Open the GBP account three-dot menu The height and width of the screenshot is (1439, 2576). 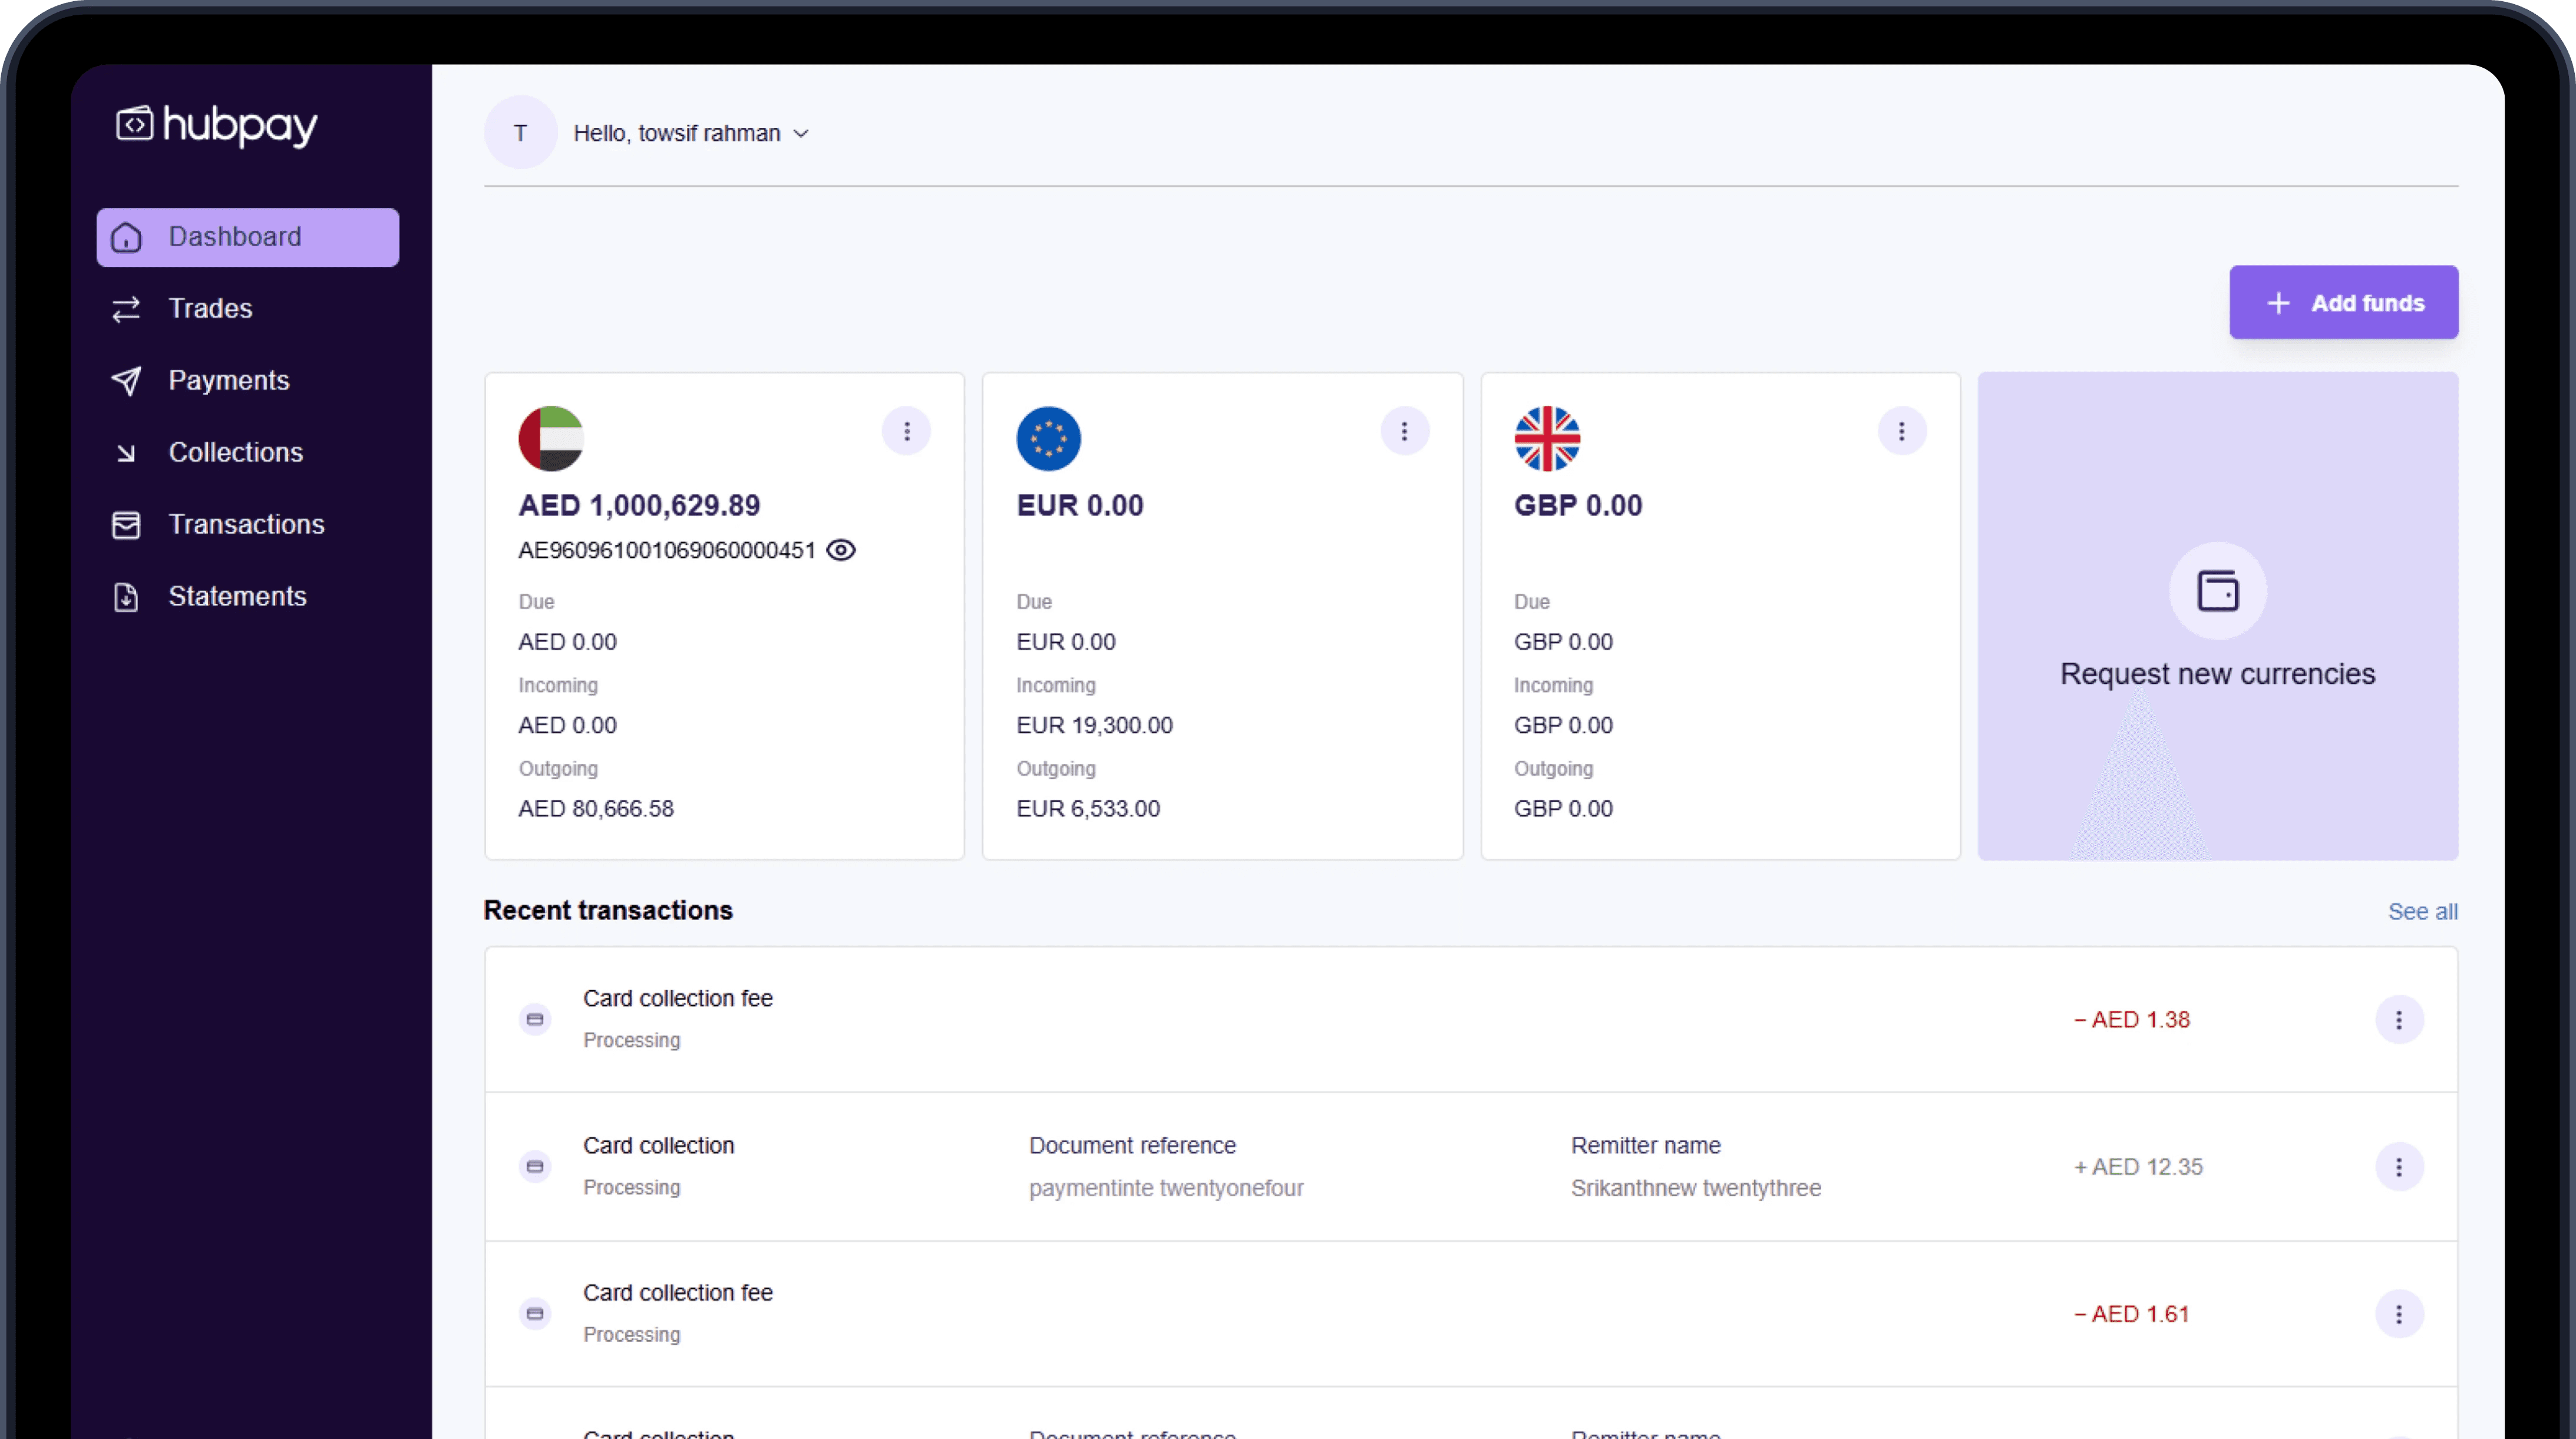click(1901, 431)
